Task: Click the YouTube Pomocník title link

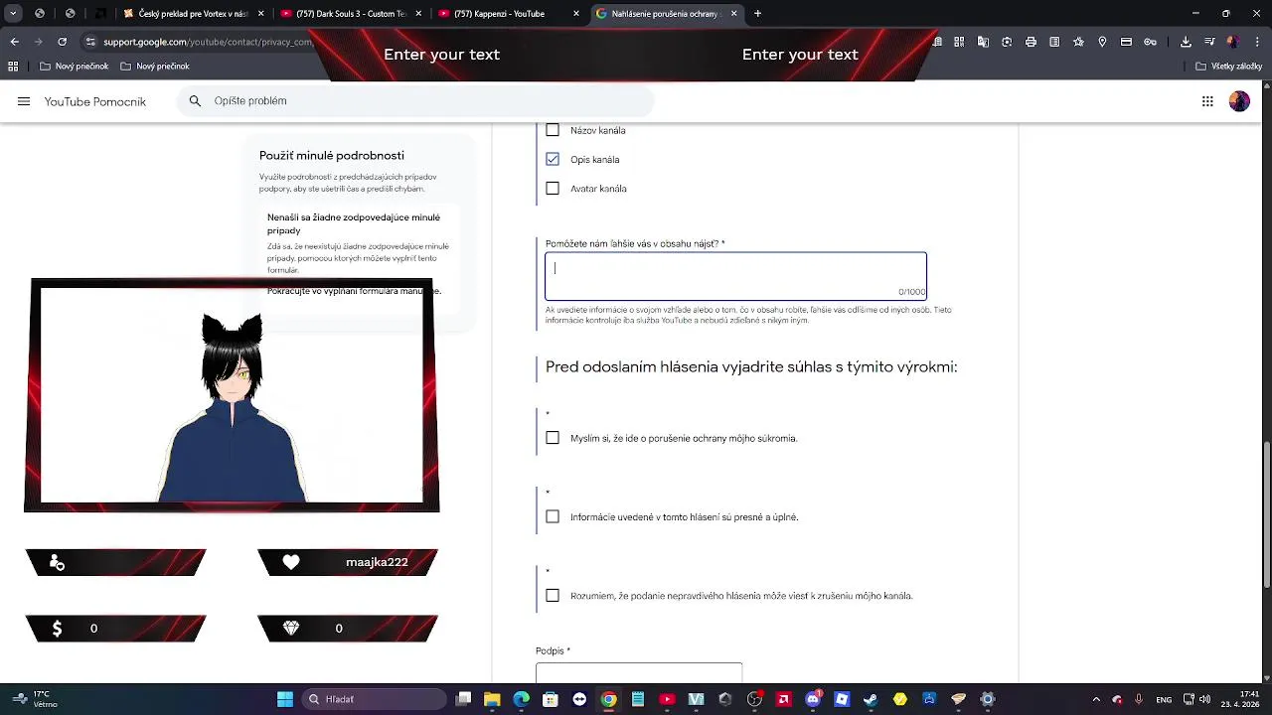Action: point(95,101)
